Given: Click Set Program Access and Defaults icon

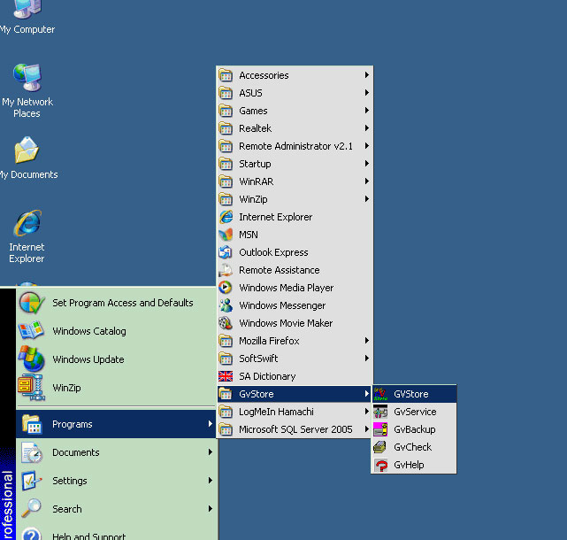Looking at the screenshot, I should click(32, 303).
